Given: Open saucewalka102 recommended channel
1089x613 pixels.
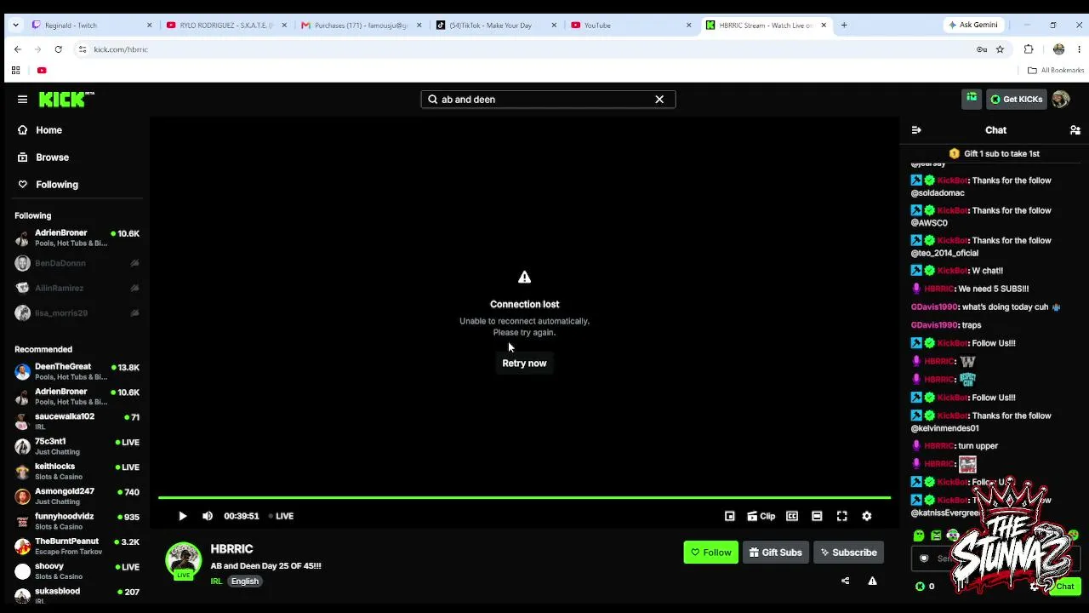Looking at the screenshot, I should [77, 421].
